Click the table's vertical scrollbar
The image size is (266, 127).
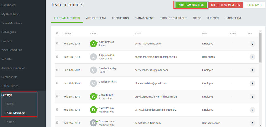click(260, 47)
